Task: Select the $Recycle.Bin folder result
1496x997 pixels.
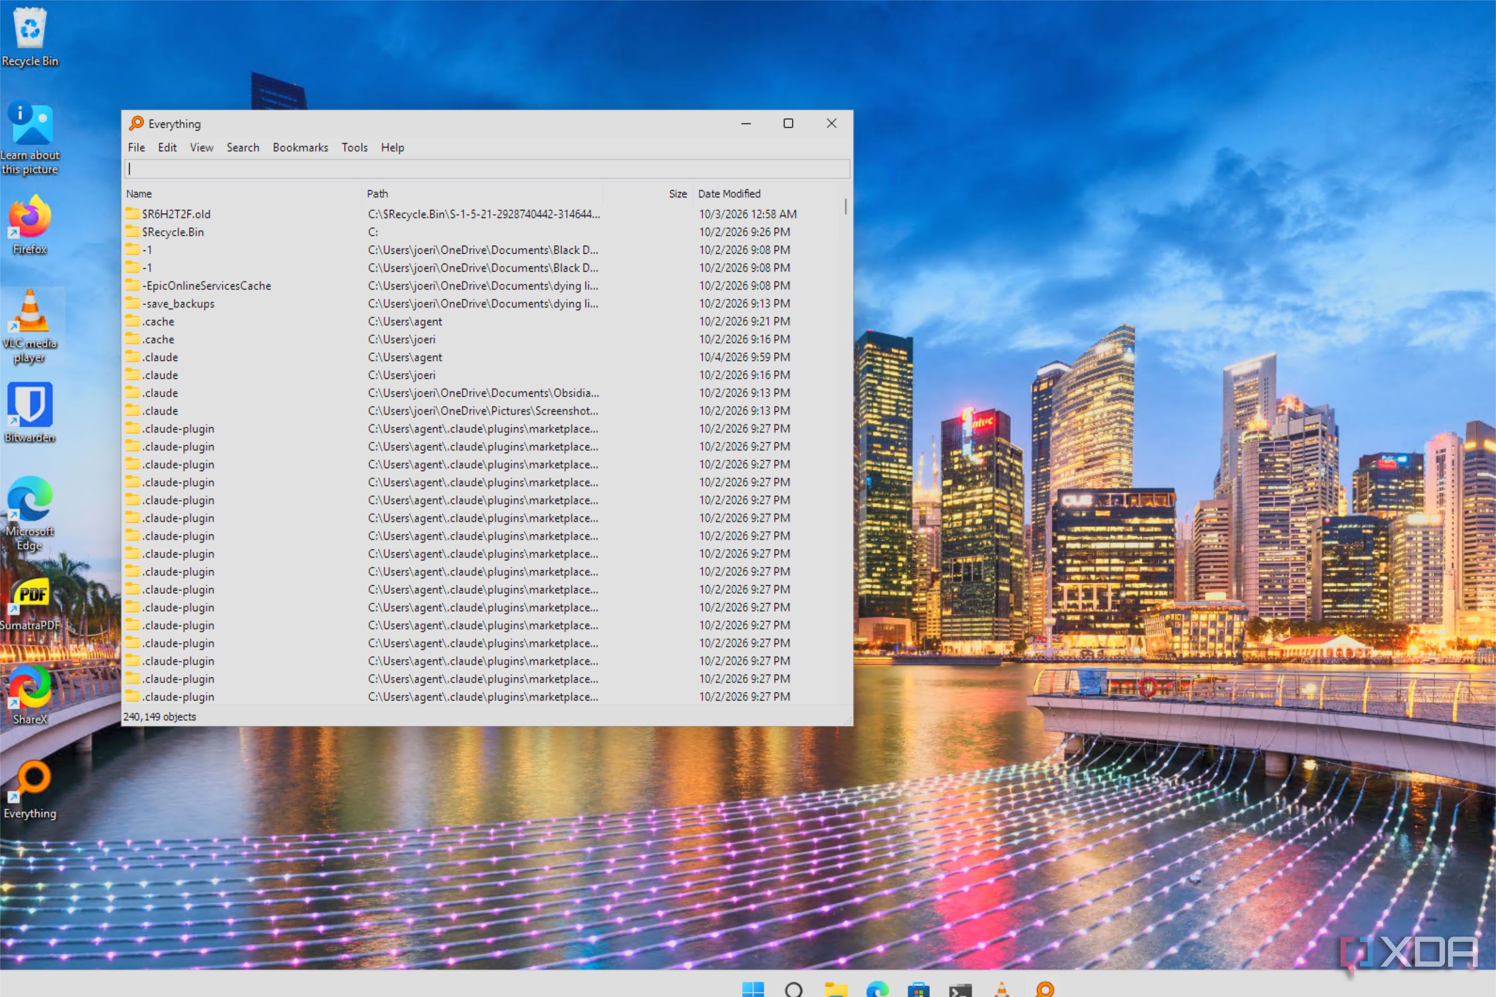Action: pos(481,232)
